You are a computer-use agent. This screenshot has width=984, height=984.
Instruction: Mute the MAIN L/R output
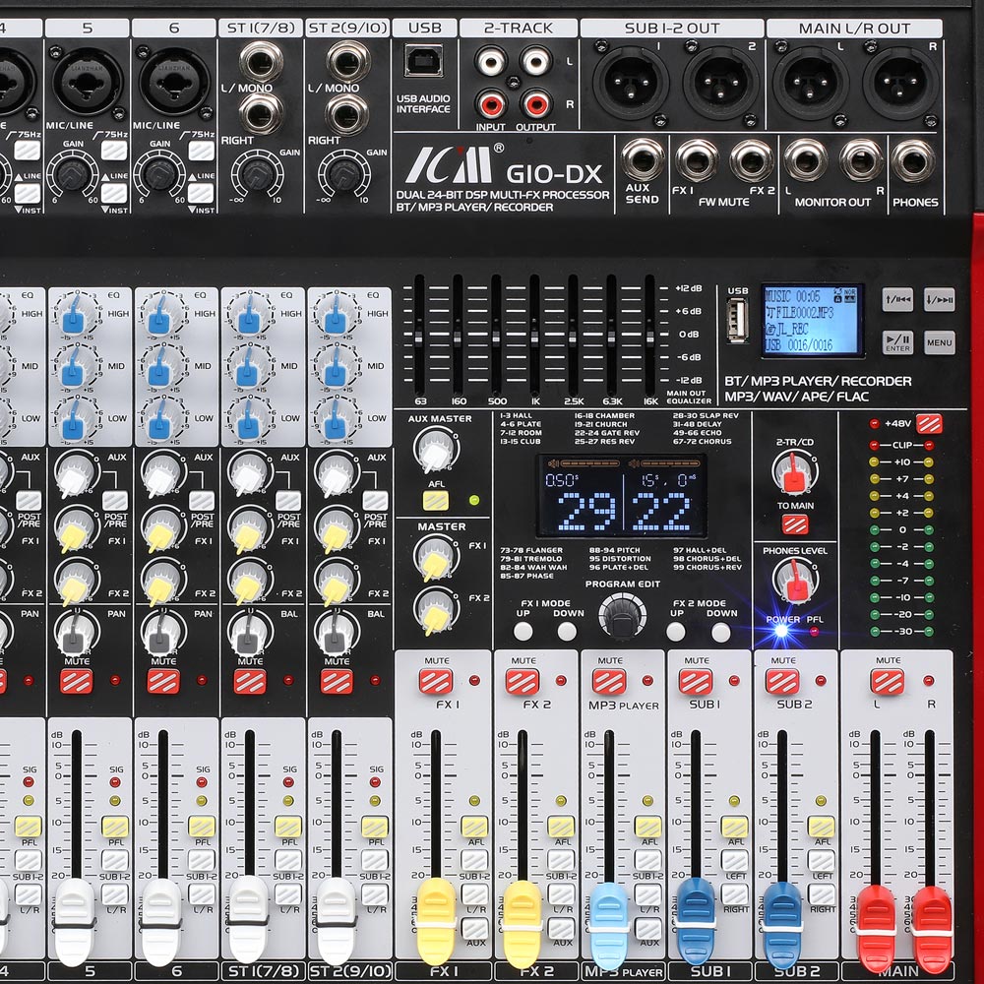[888, 681]
